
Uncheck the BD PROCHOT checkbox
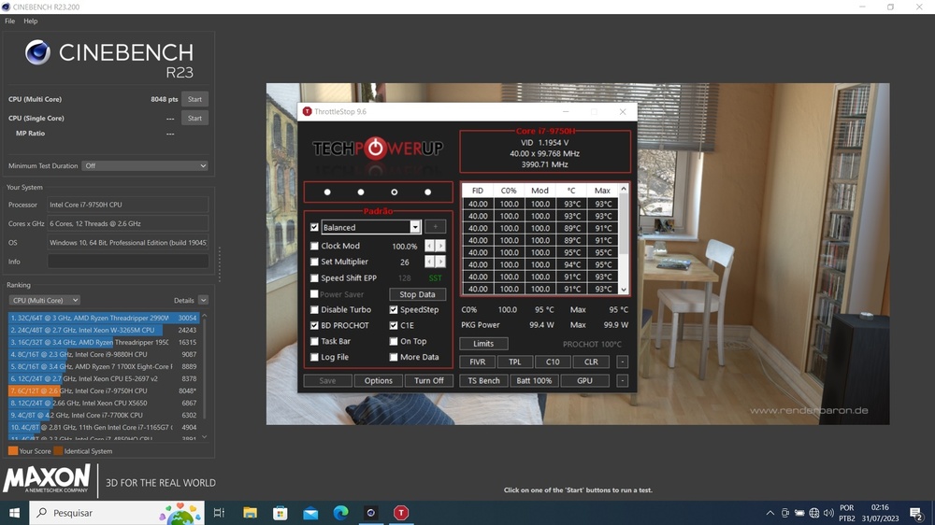tap(315, 326)
